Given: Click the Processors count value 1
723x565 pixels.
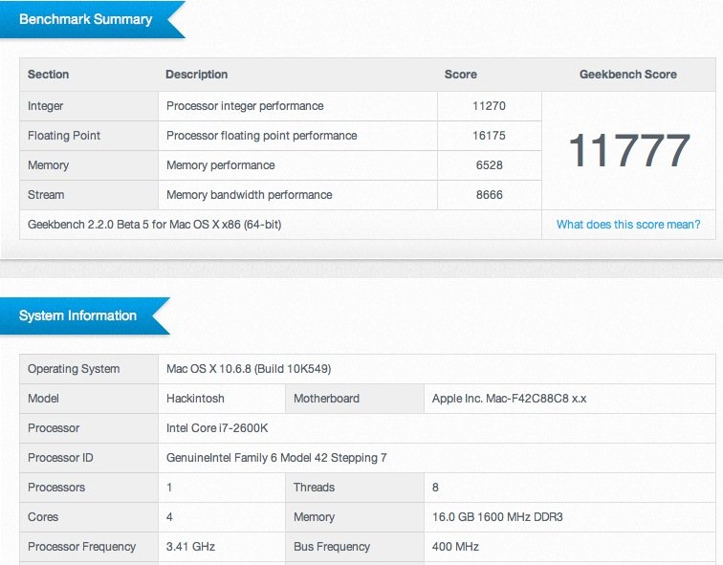Looking at the screenshot, I should pyautogui.click(x=169, y=488).
